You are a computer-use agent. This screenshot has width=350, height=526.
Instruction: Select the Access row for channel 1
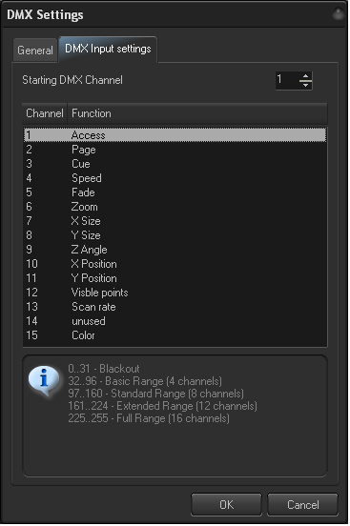point(175,135)
